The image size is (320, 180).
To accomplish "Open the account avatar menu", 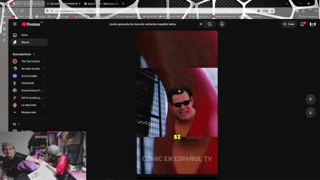I will [x=312, y=24].
